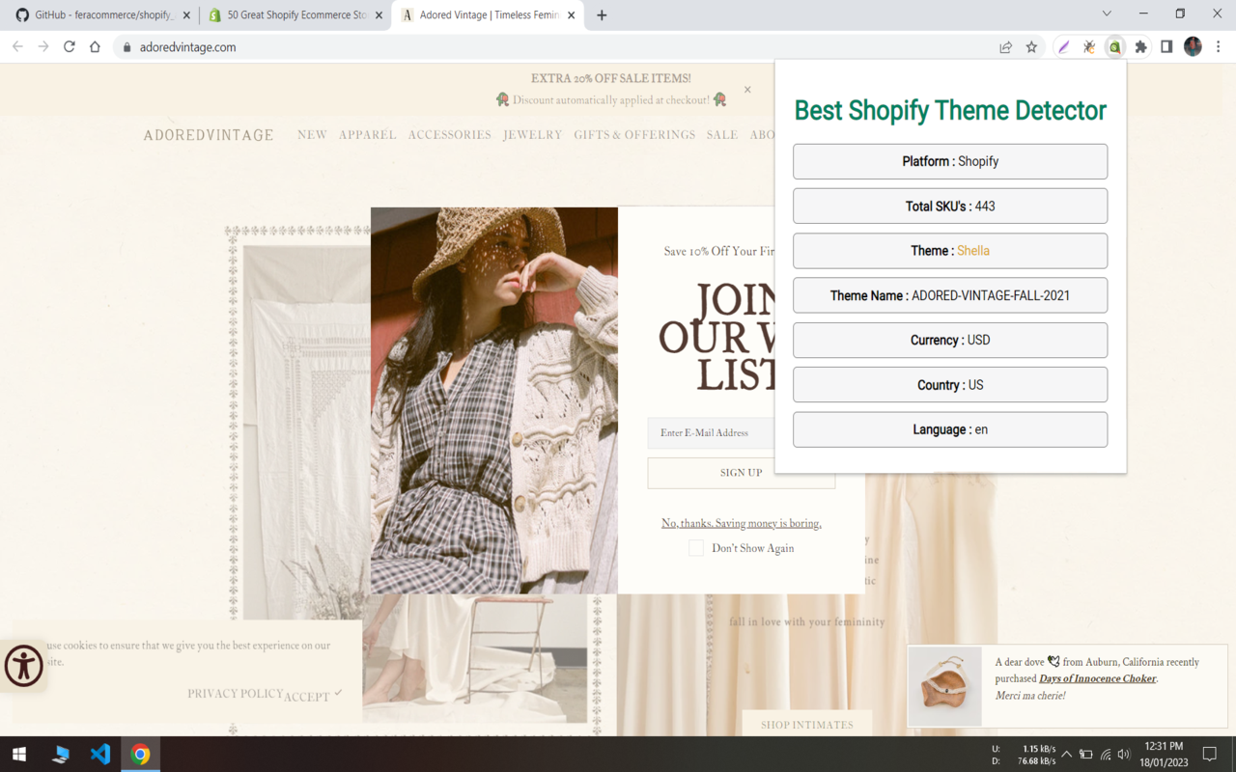Click the Total SKU's : 443 row
Image resolution: width=1236 pixels, height=772 pixels.
pyautogui.click(x=950, y=207)
